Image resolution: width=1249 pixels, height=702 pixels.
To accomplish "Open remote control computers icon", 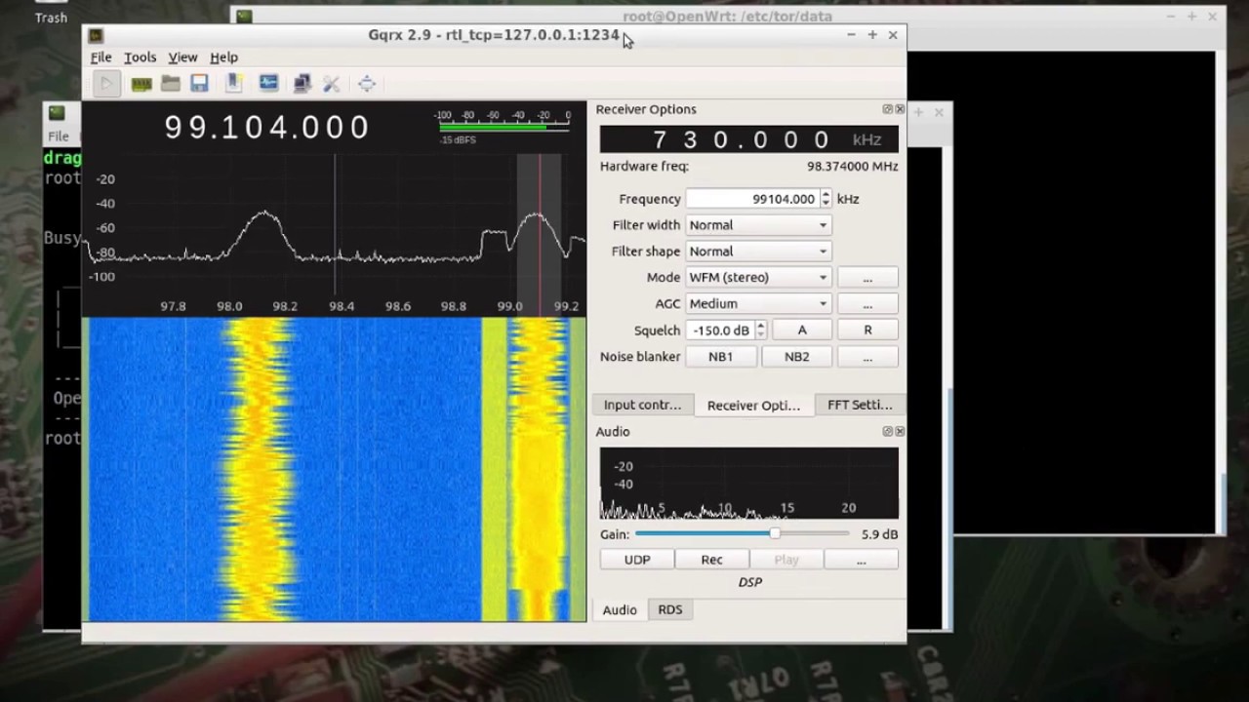I will pyautogui.click(x=302, y=84).
